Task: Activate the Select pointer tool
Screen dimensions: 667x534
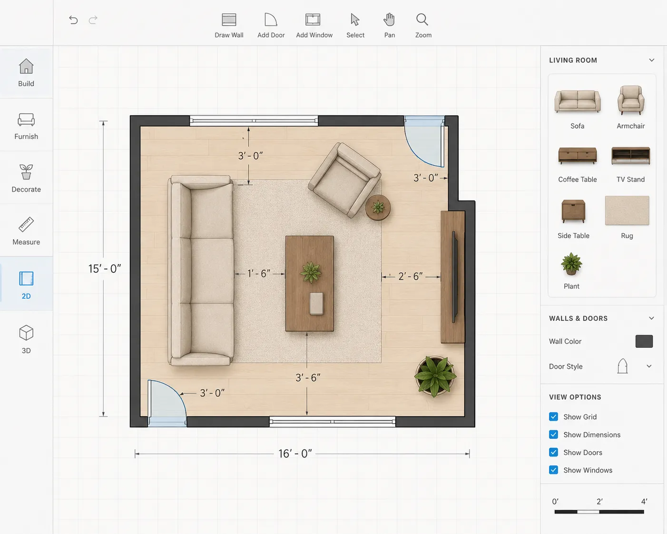Action: 355,26
